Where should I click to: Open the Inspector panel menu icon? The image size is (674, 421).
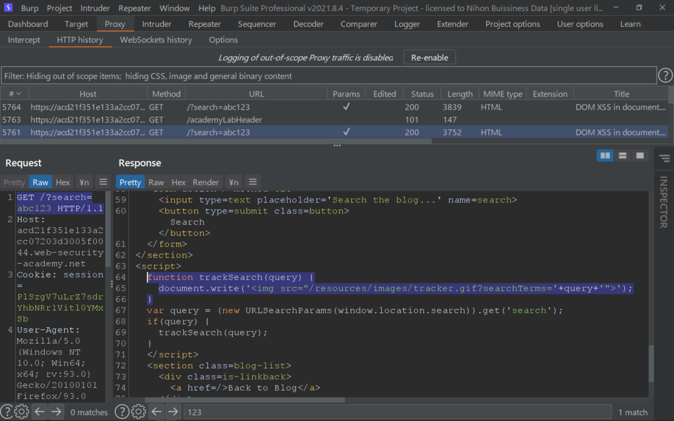[x=664, y=159]
